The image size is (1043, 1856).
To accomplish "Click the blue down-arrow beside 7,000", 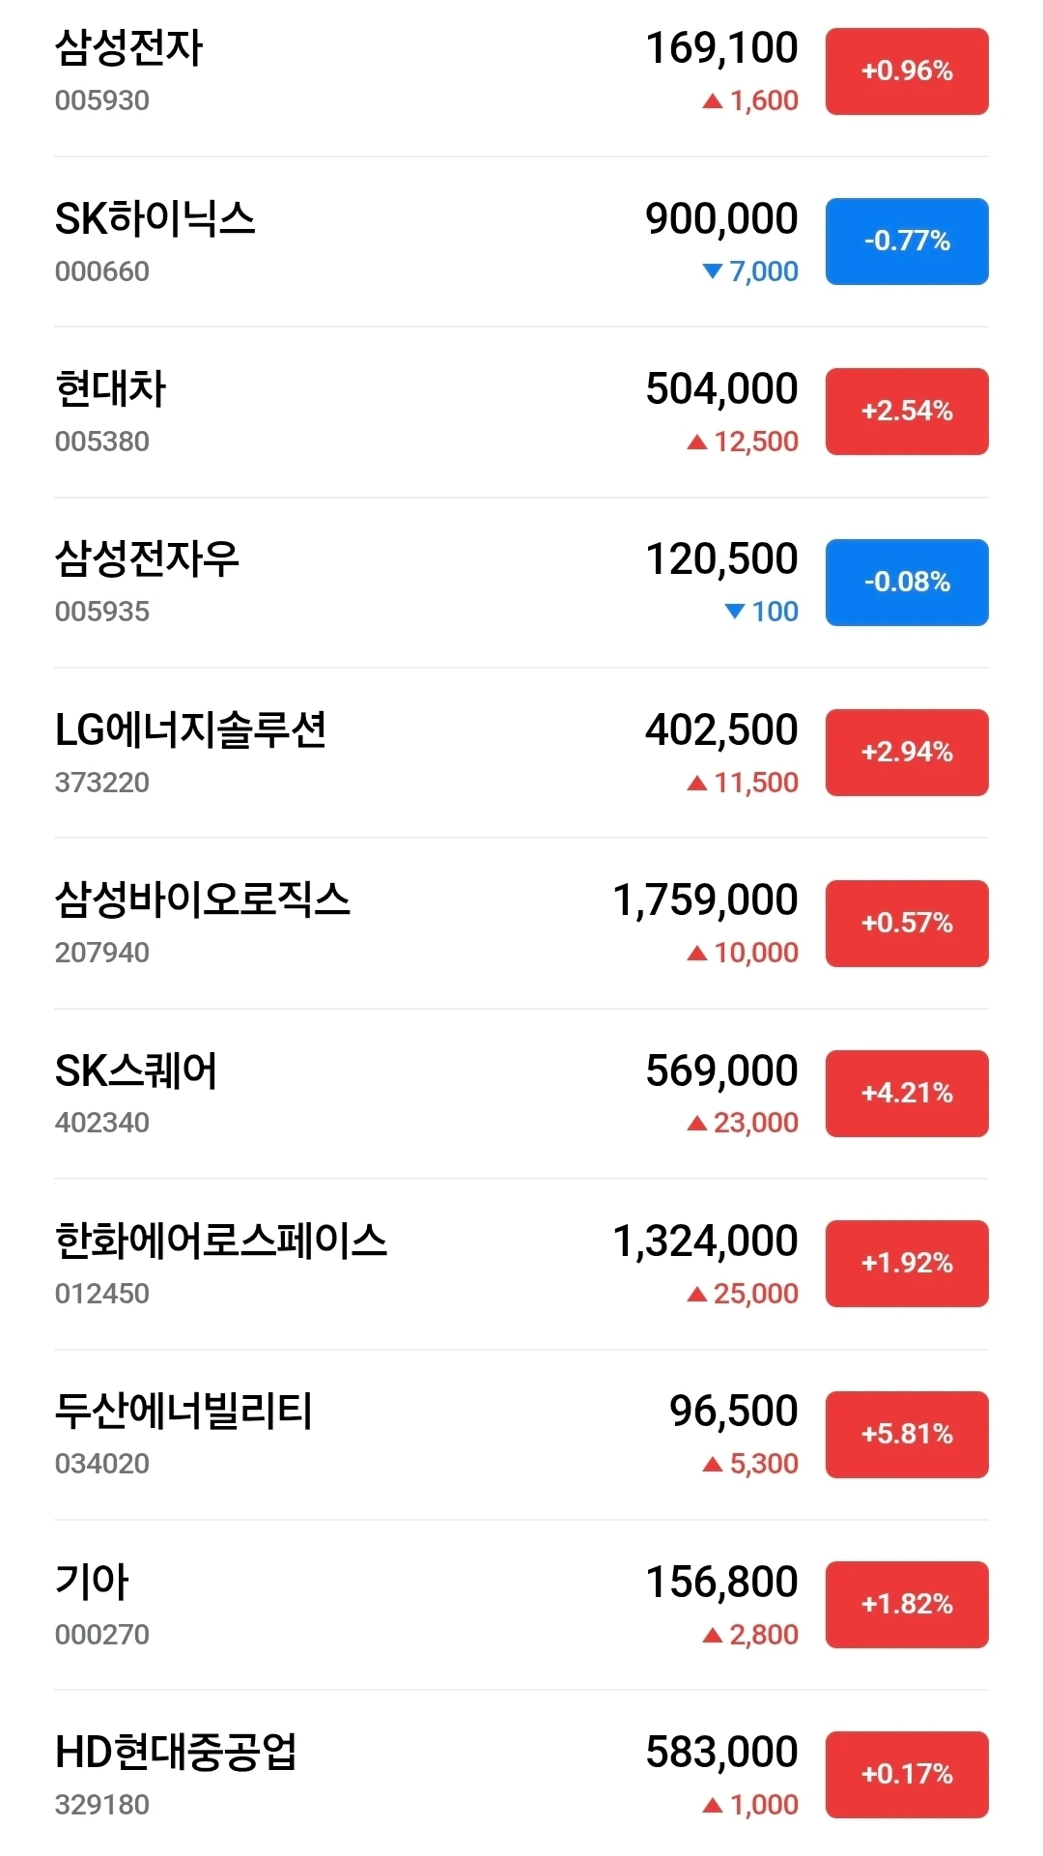I will click(x=713, y=271).
